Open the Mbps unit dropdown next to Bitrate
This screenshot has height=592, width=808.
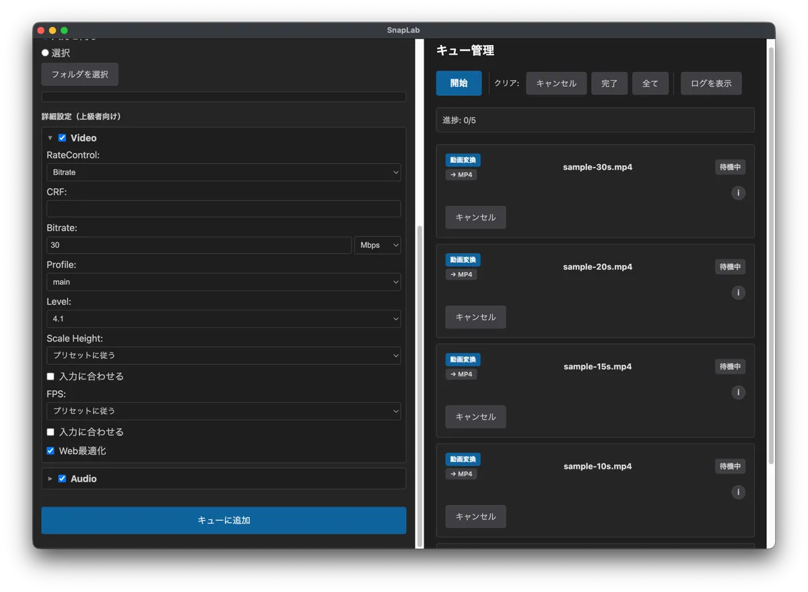pos(377,244)
